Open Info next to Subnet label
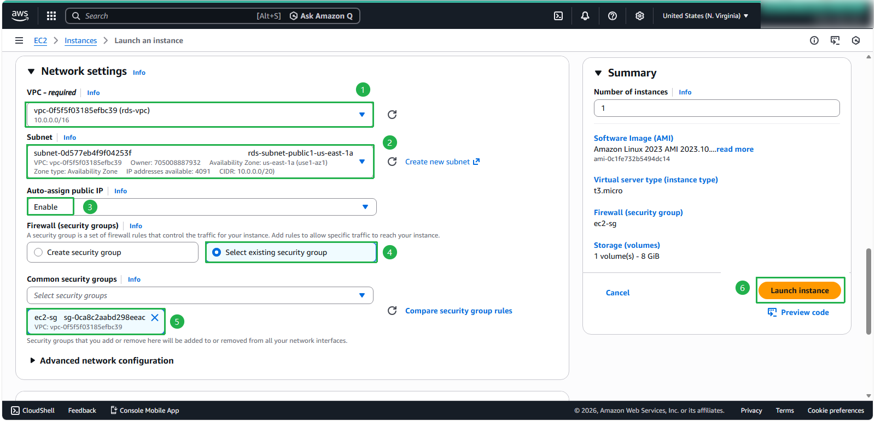 tap(69, 138)
